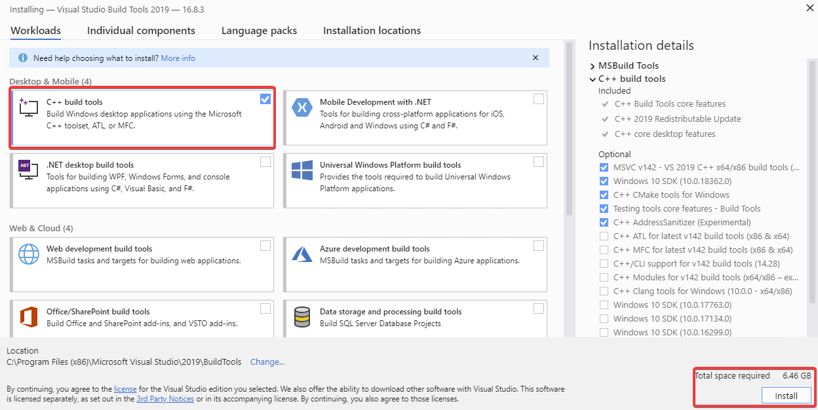Open the license link
818x410 pixels.
(x=125, y=389)
